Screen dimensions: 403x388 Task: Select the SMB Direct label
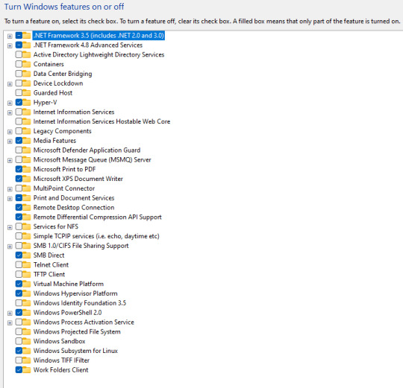coord(49,255)
